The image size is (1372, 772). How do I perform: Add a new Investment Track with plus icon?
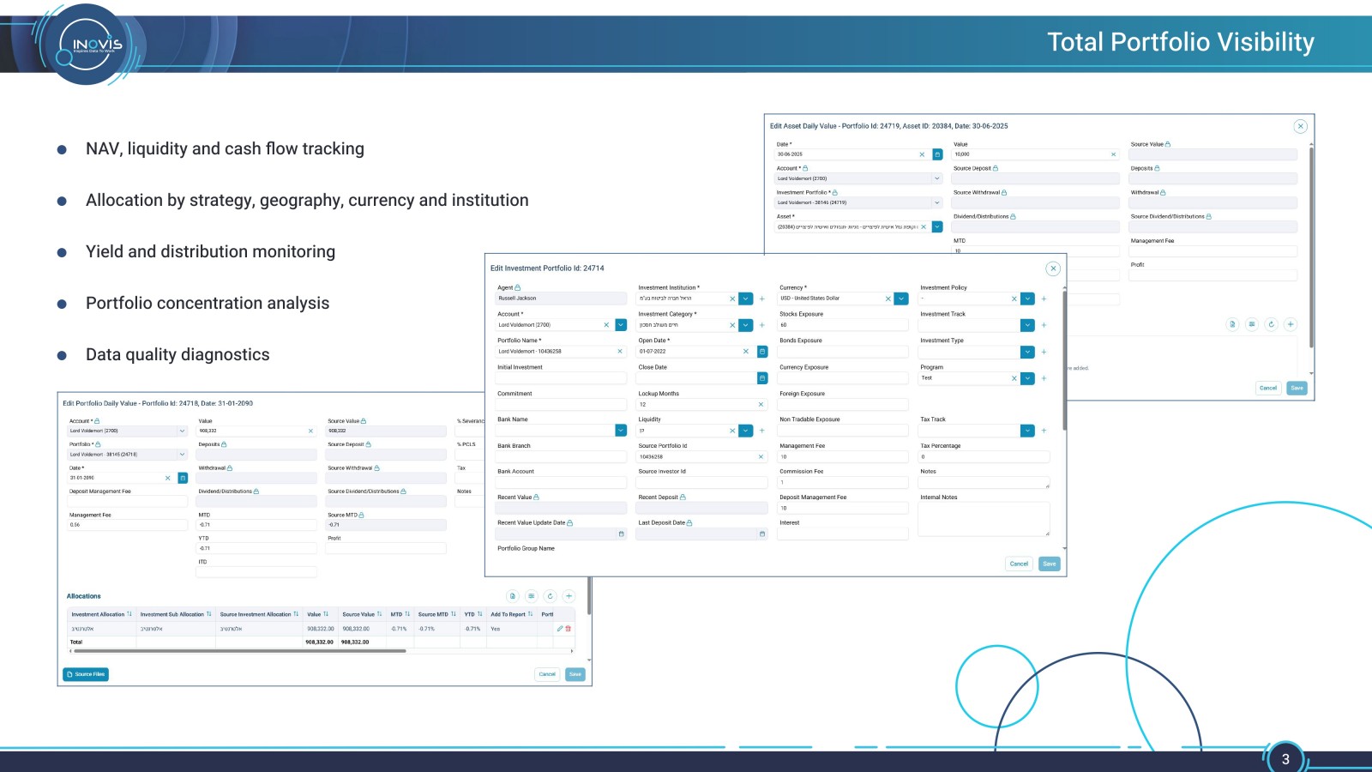(1044, 325)
